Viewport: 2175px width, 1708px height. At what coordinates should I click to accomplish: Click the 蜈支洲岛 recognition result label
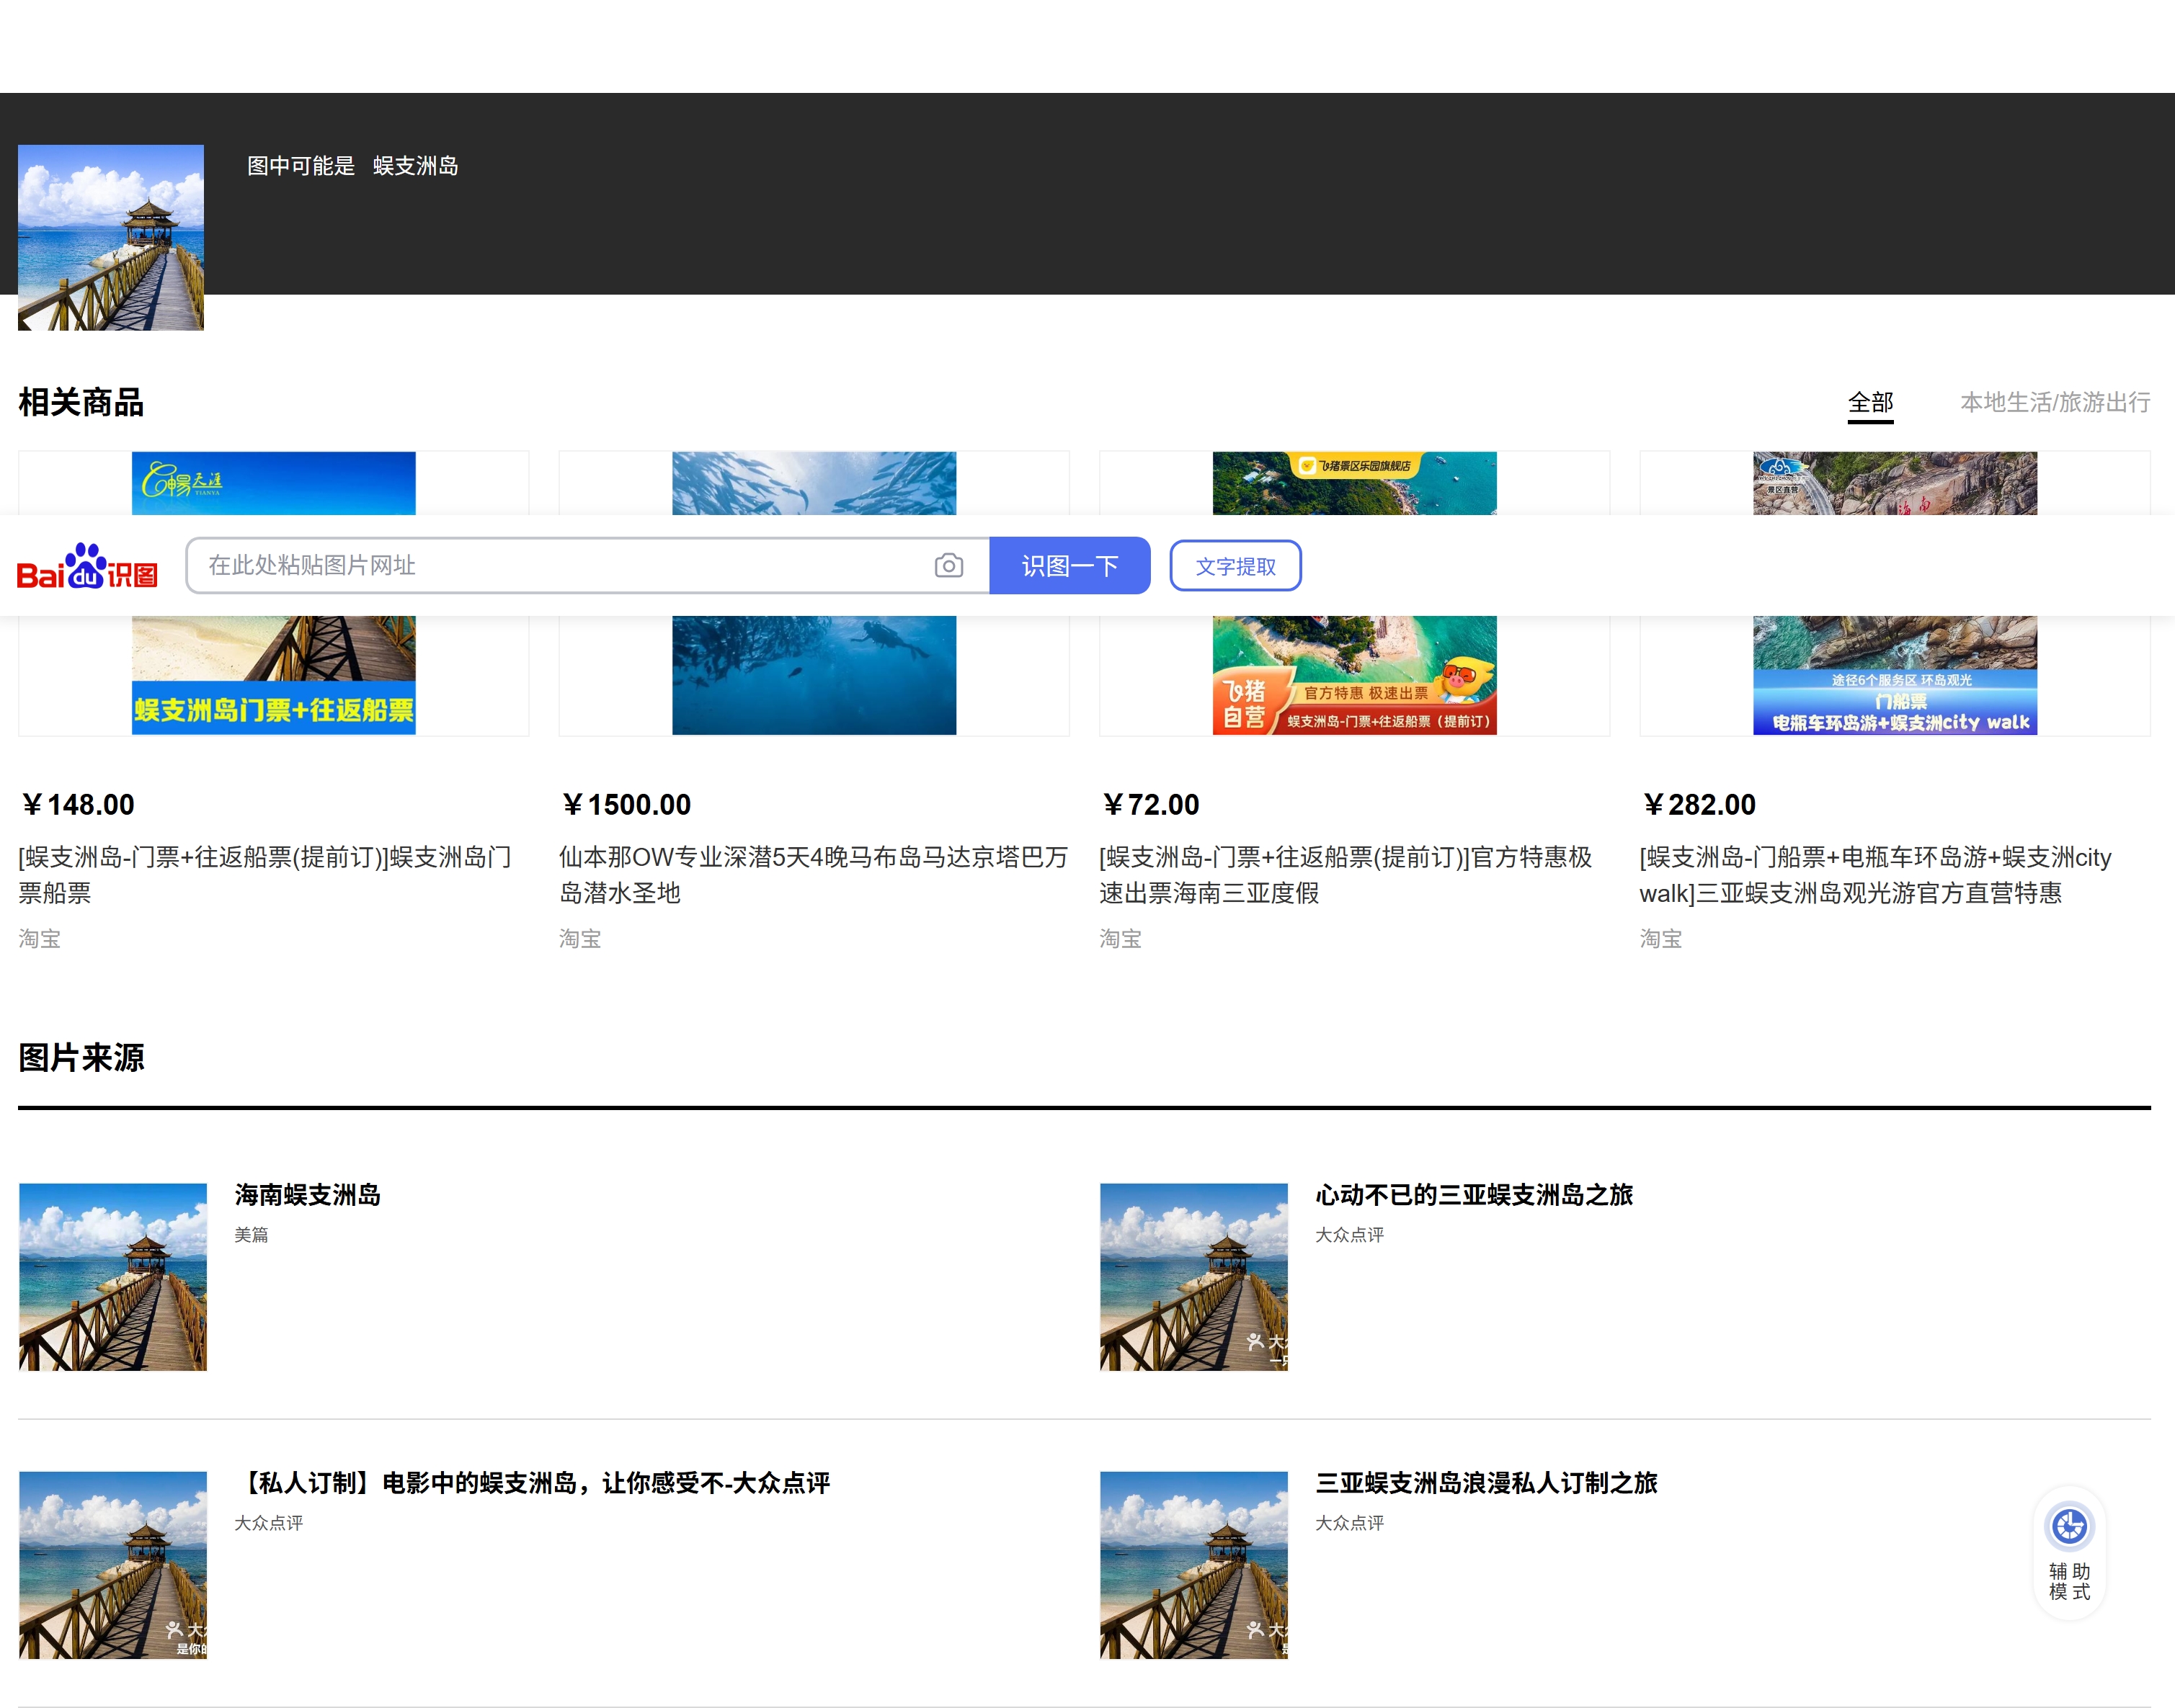415,166
